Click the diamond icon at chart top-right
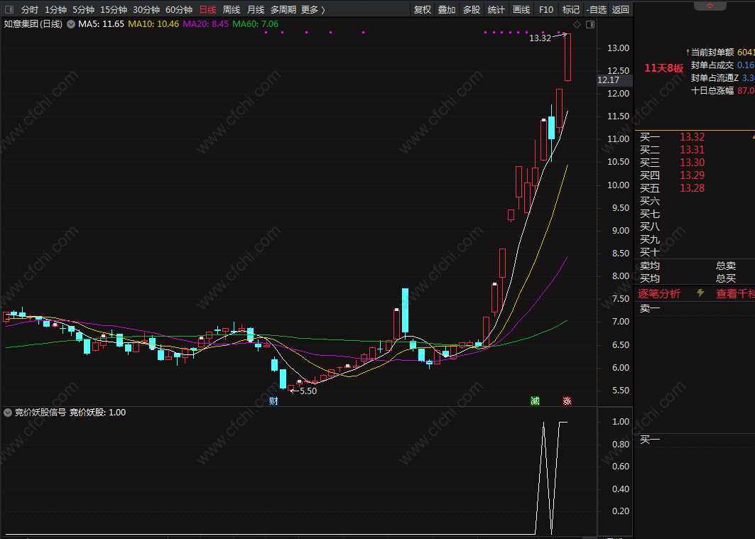Image resolution: width=755 pixels, height=539 pixels. point(577,25)
